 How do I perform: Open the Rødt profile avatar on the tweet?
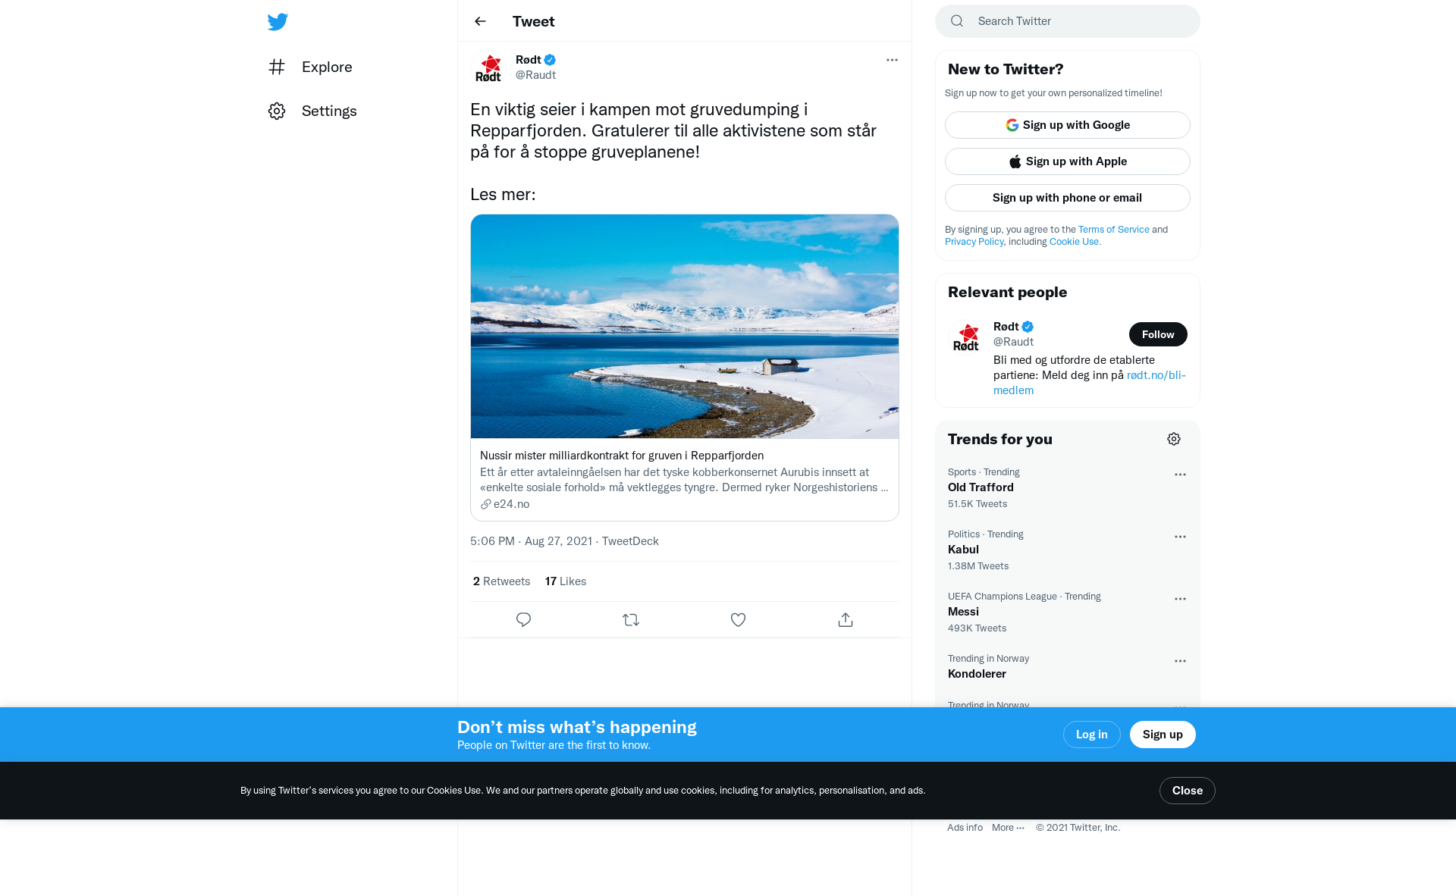pos(488,67)
